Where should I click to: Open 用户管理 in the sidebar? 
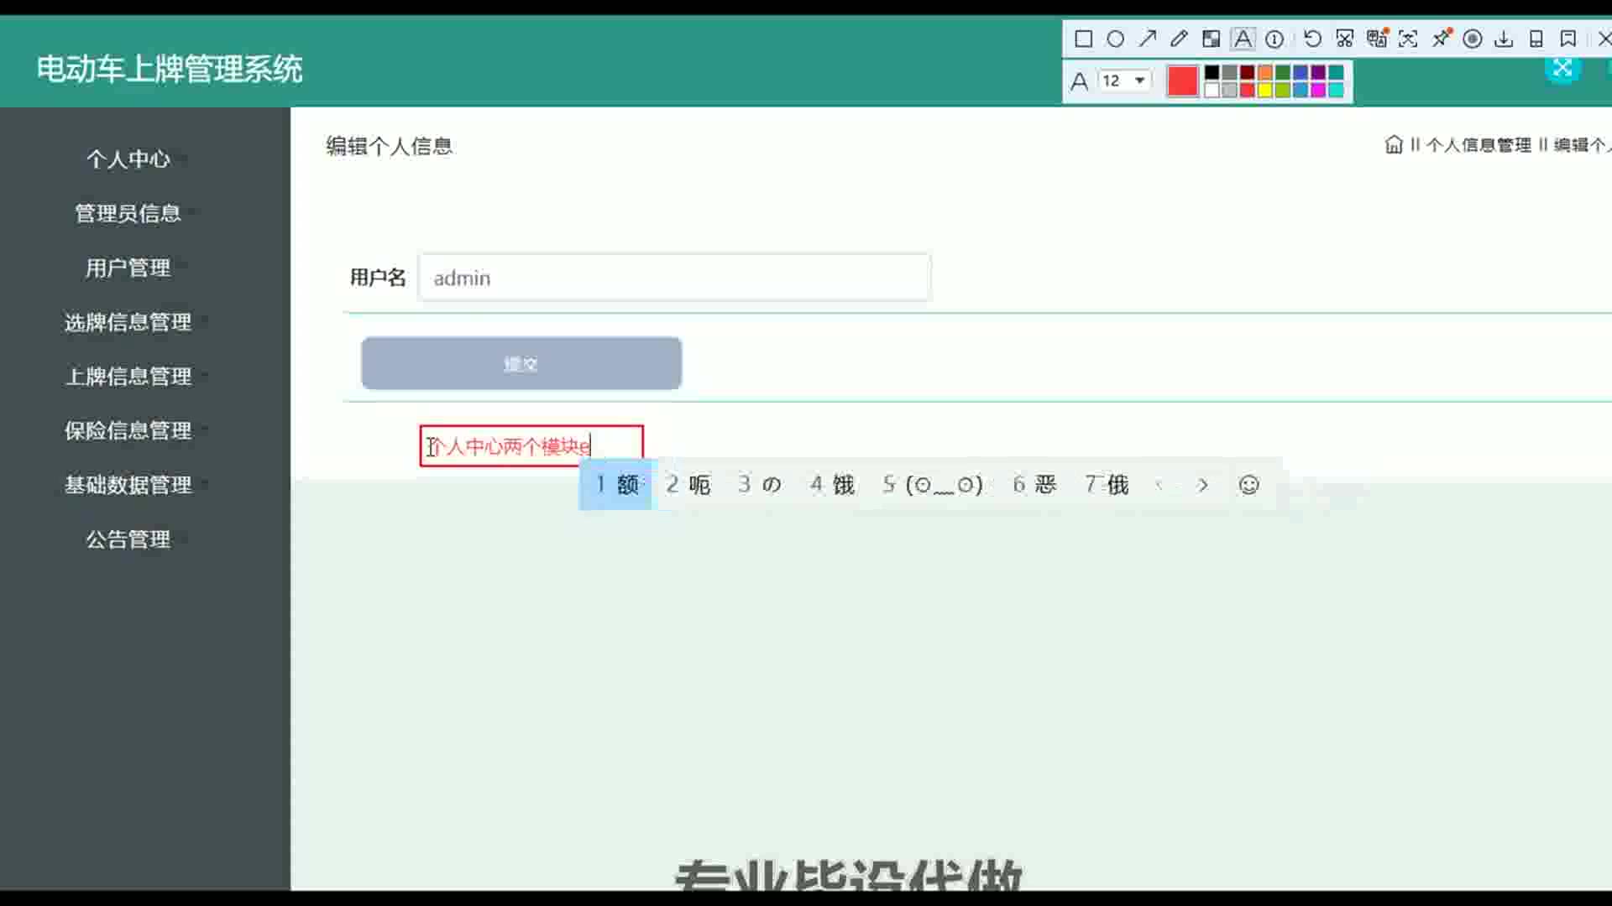(x=128, y=268)
